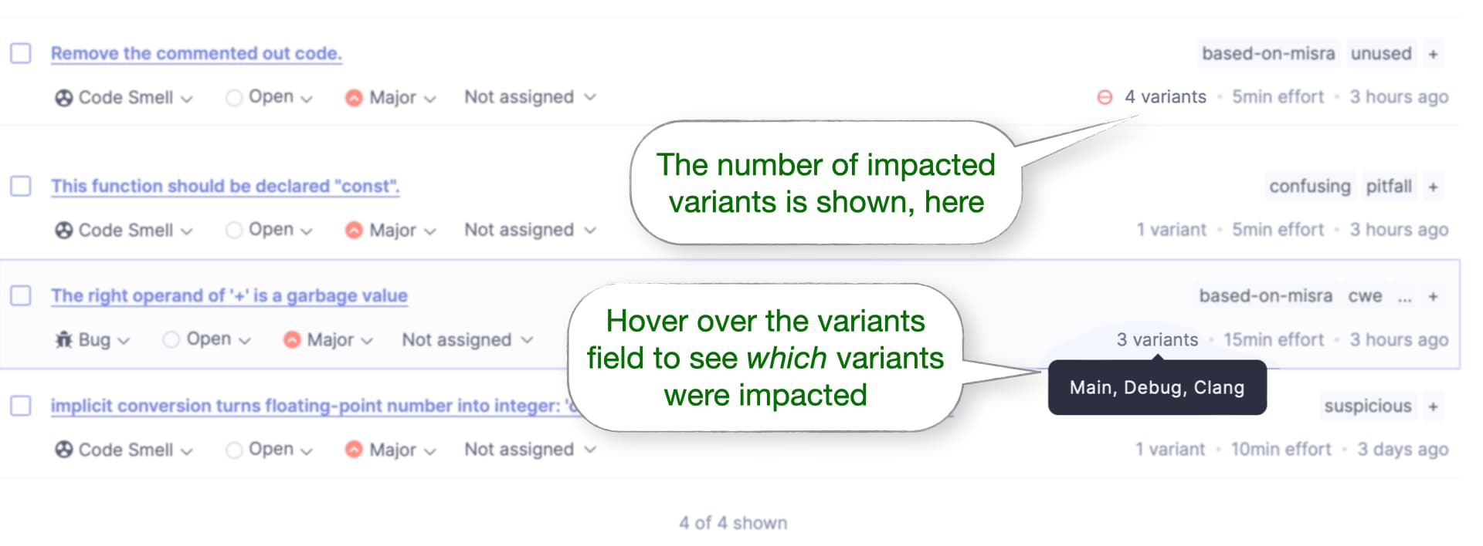Open the Not assigned dropdown on first issue
Screen dimensions: 1483x546
pyautogui.click(x=530, y=97)
